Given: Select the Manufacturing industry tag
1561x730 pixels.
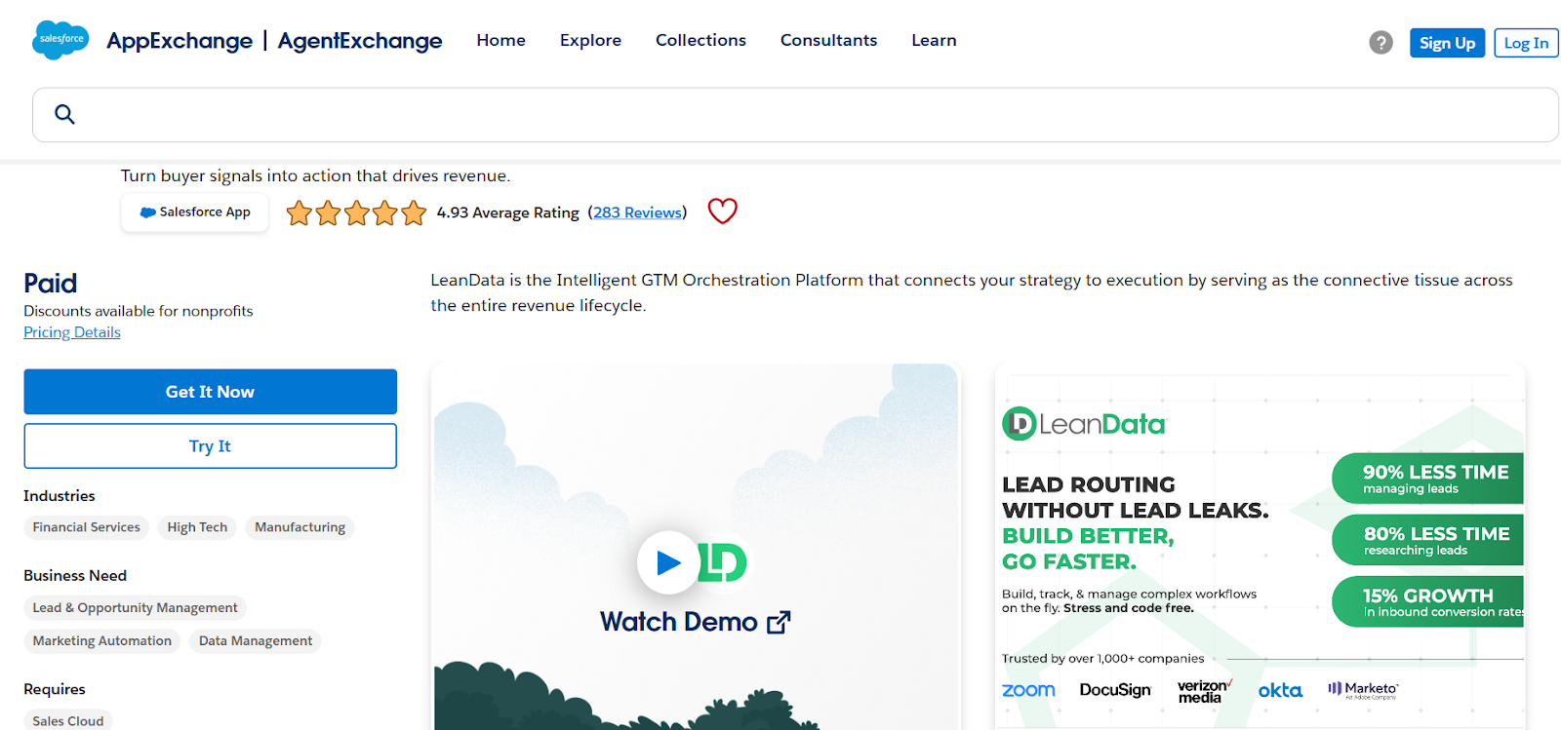Looking at the screenshot, I should [x=300, y=527].
